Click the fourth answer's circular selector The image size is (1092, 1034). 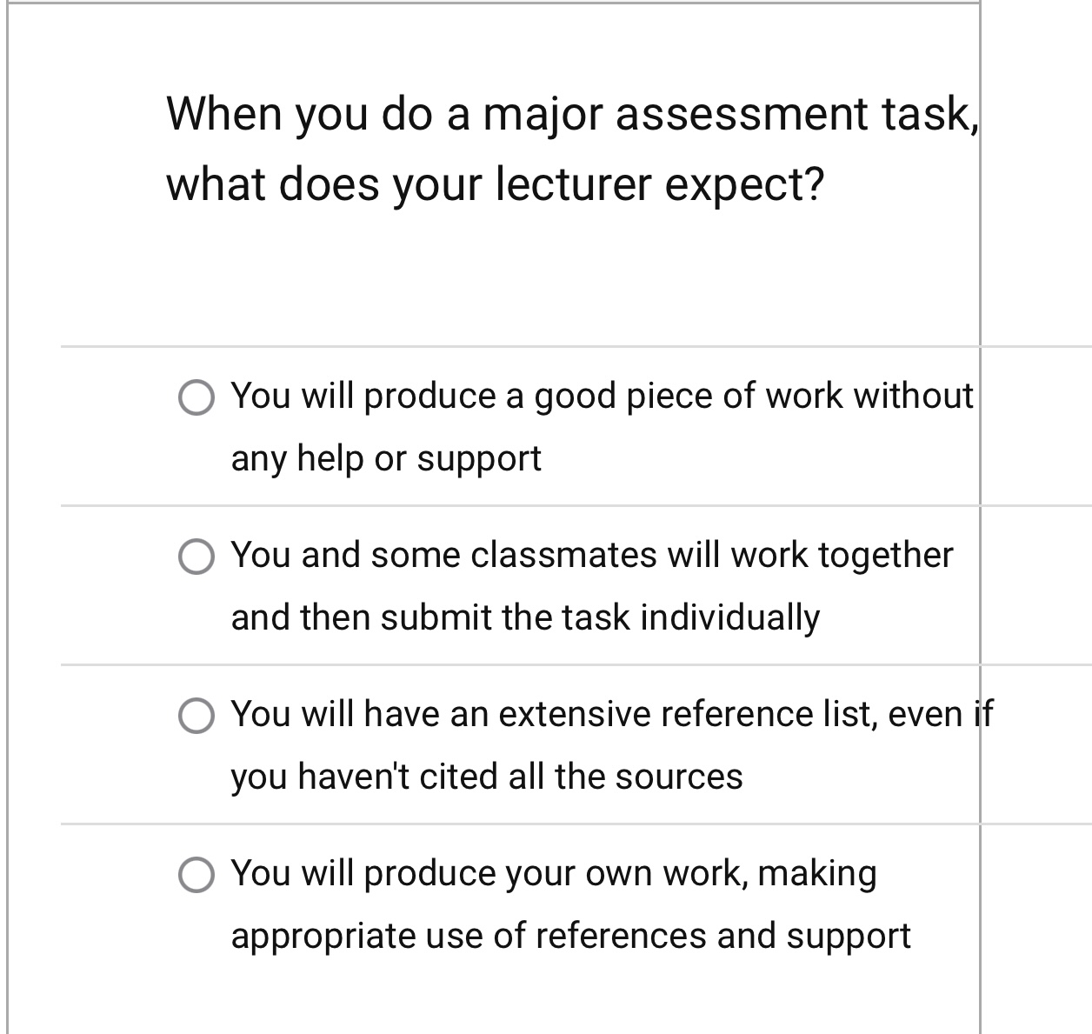196,875
